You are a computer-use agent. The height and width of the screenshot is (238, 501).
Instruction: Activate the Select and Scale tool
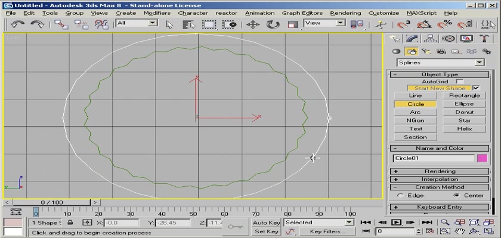pyautogui.click(x=293, y=24)
